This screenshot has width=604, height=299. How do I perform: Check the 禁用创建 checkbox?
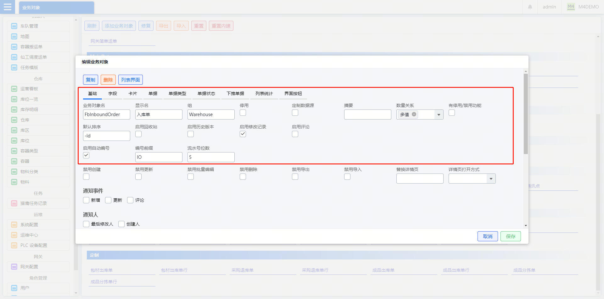pyautogui.click(x=86, y=177)
